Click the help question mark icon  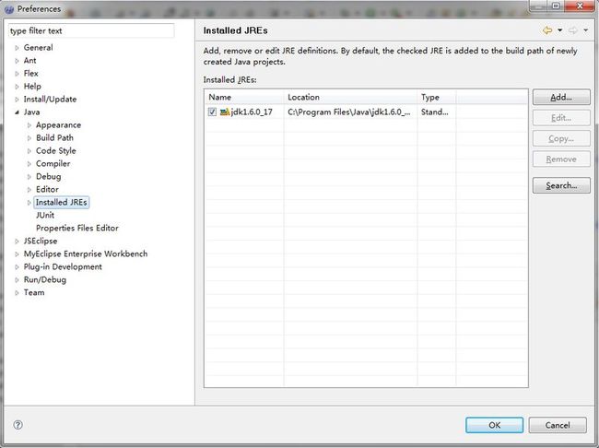click(x=18, y=425)
